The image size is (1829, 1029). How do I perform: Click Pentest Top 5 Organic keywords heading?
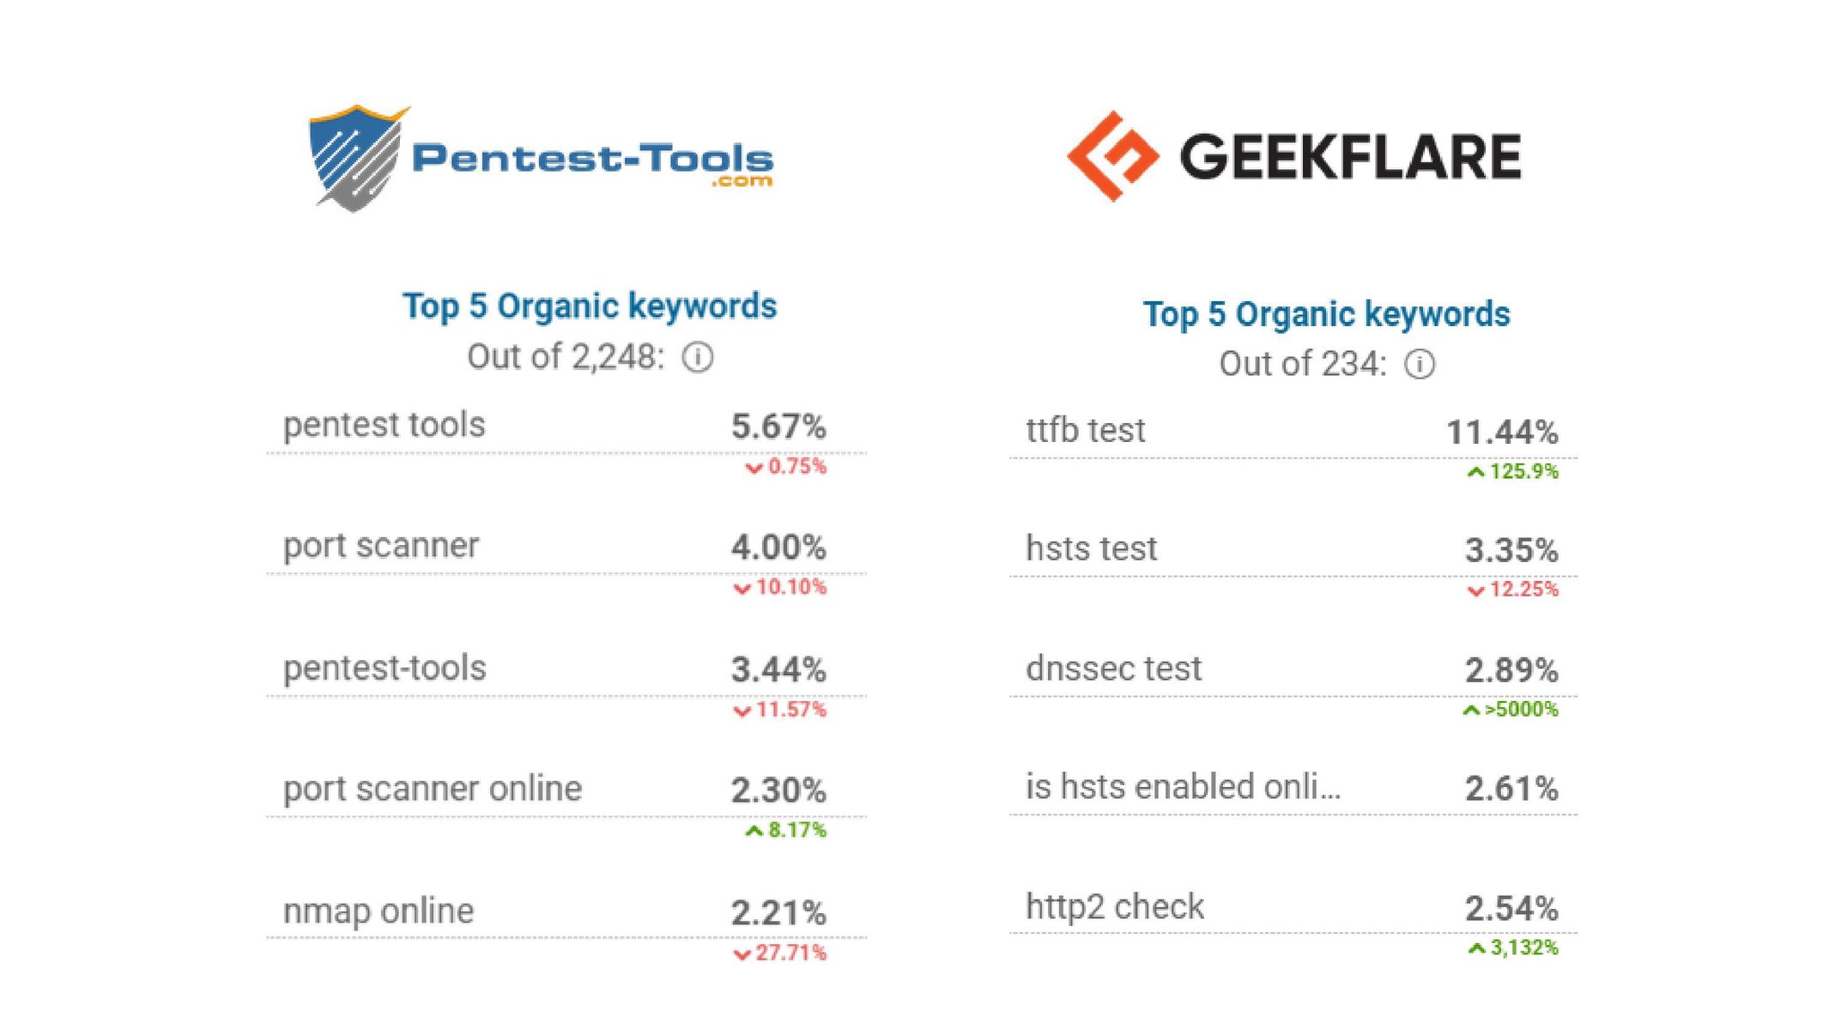click(590, 306)
